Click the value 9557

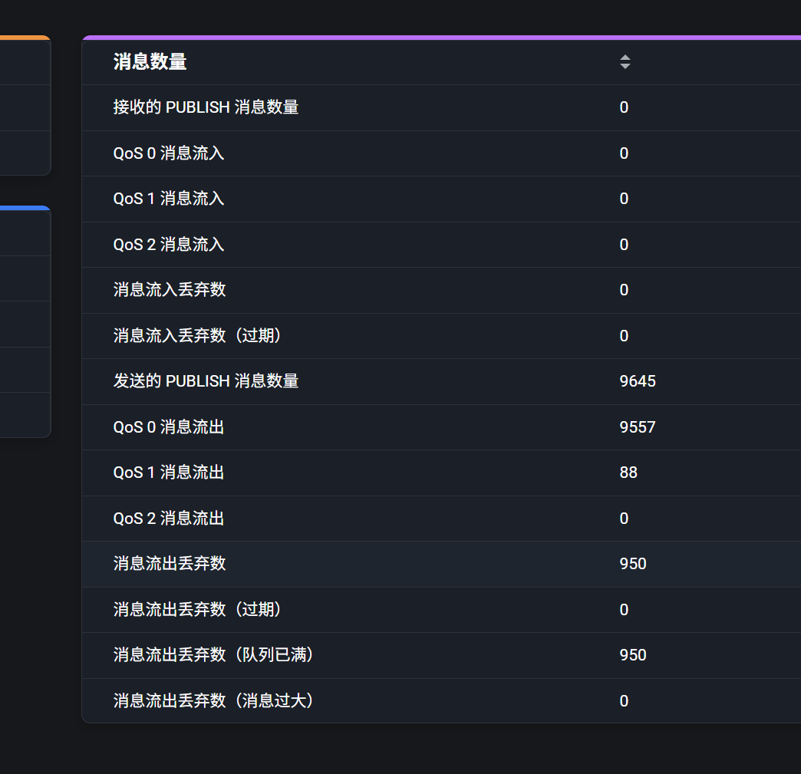tap(638, 427)
